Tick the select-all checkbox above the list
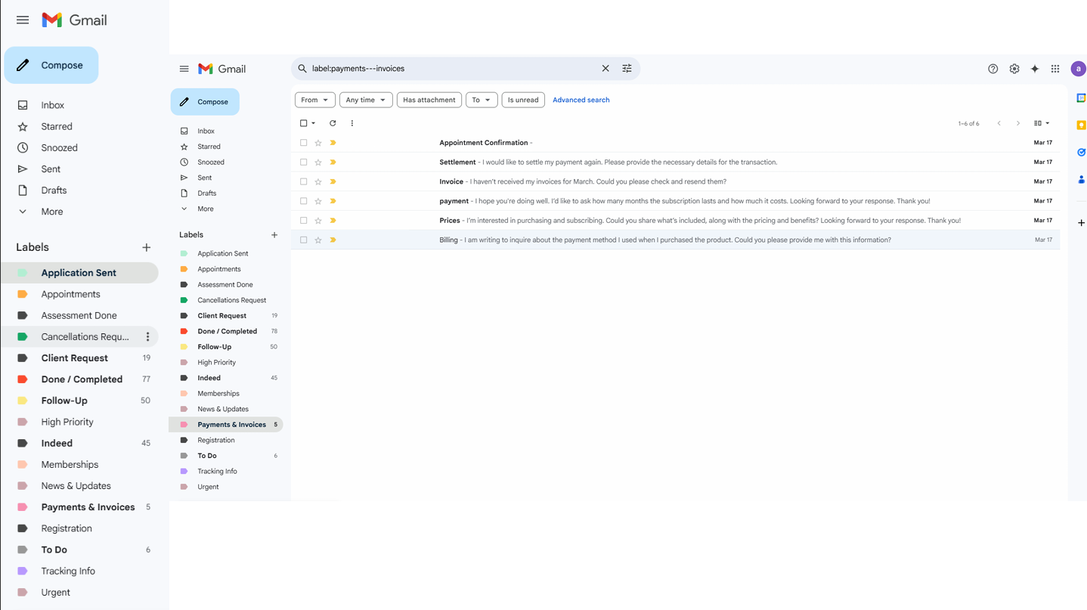 tap(304, 123)
